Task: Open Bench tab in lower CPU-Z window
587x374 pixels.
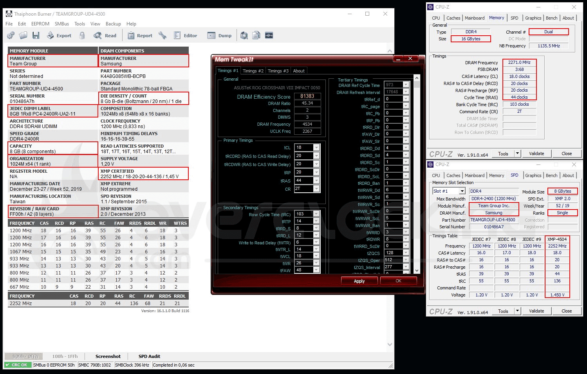Action: pyautogui.click(x=552, y=175)
